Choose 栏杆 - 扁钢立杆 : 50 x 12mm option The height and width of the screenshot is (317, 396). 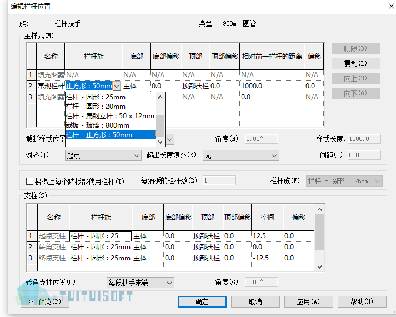click(x=111, y=116)
